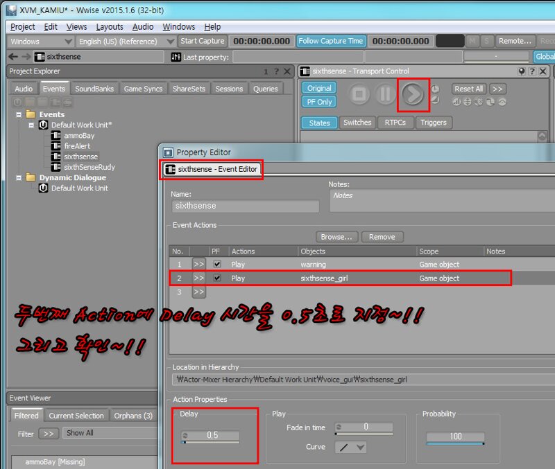Open the Layouts menu
This screenshot has height=469, width=555.
point(110,27)
